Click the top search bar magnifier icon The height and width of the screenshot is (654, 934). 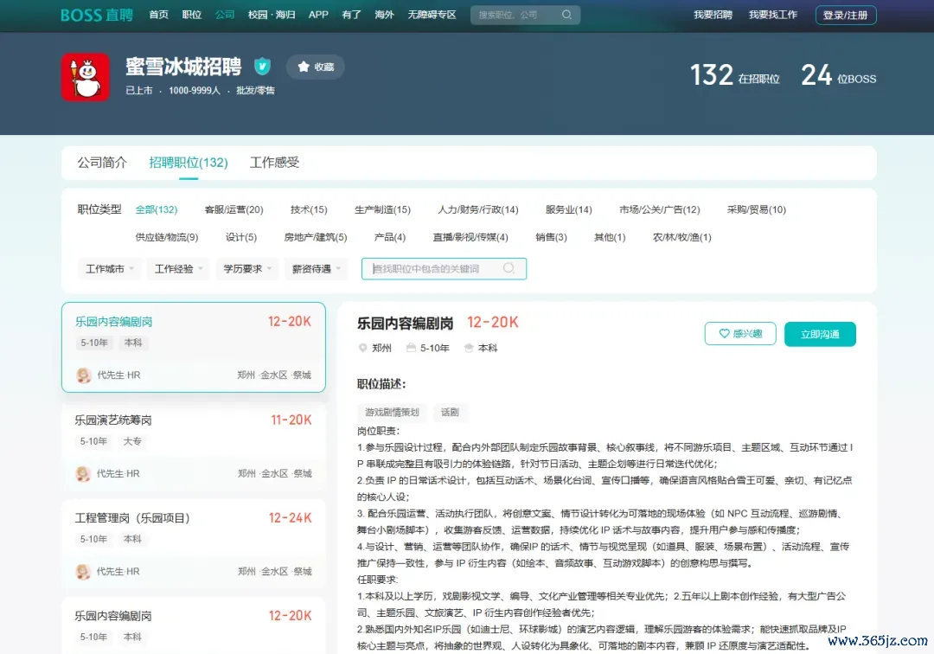coord(566,15)
